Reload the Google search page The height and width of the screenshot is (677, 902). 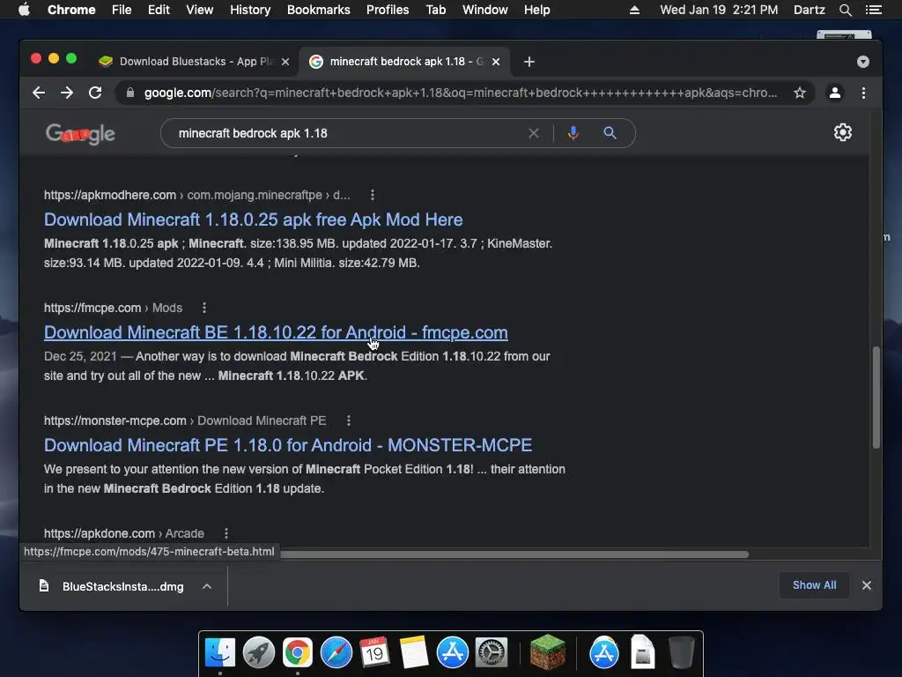coord(95,93)
